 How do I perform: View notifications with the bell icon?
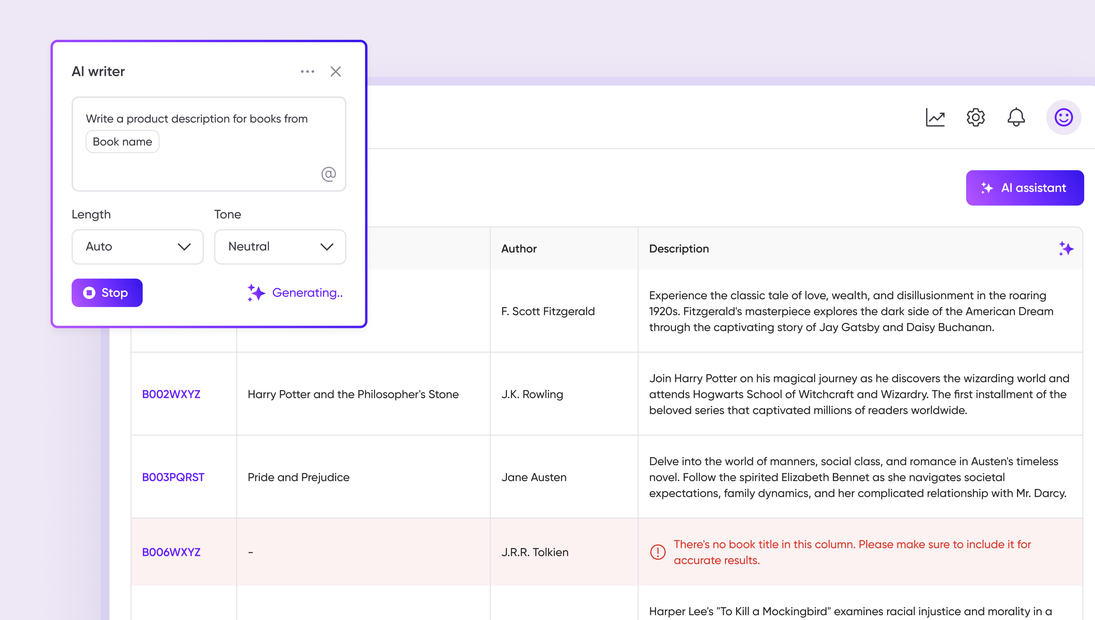(1016, 117)
